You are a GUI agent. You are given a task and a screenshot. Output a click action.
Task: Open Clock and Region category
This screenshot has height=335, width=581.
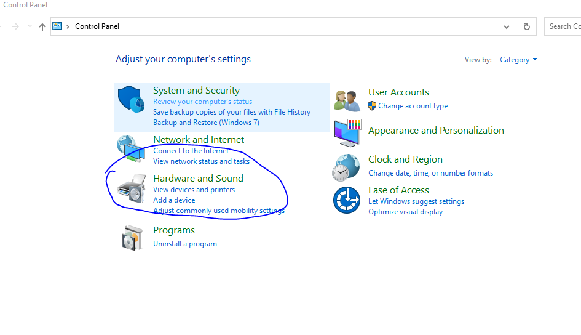pyautogui.click(x=405, y=159)
